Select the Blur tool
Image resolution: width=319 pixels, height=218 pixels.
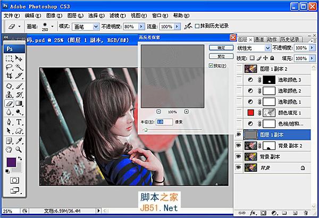9,112
